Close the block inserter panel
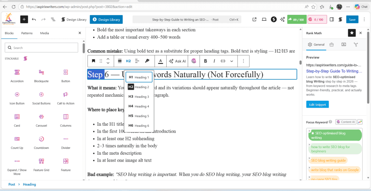 point(80,33)
